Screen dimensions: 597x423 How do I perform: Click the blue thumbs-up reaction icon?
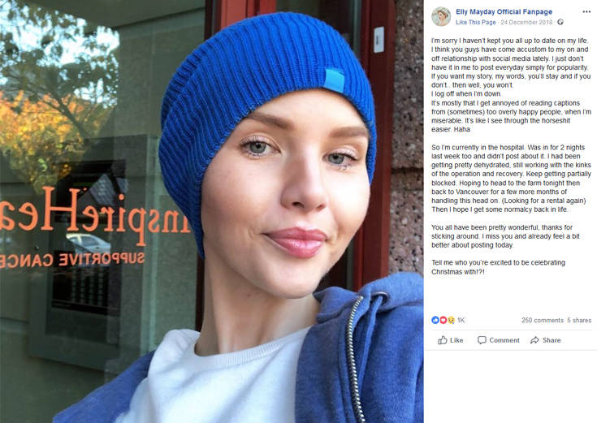[x=435, y=320]
